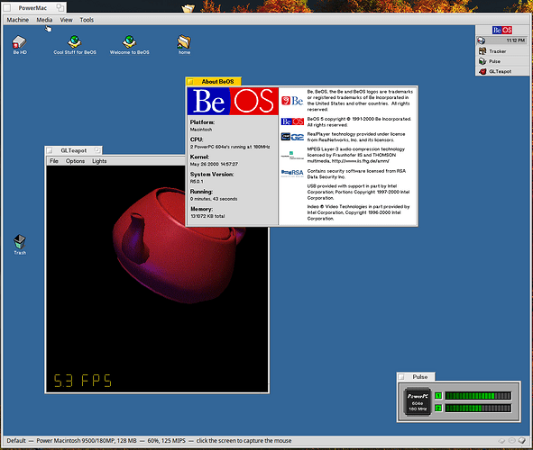Click the running time '0 minutes, 43 seconds'
The width and height of the screenshot is (533, 450).
click(x=214, y=199)
